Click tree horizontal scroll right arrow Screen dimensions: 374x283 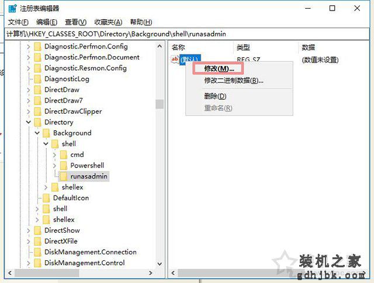point(151,273)
